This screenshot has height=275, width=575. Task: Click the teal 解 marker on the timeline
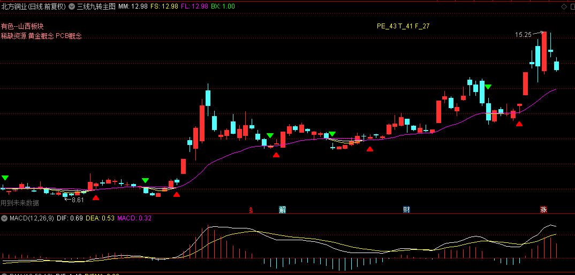pyautogui.click(x=282, y=210)
